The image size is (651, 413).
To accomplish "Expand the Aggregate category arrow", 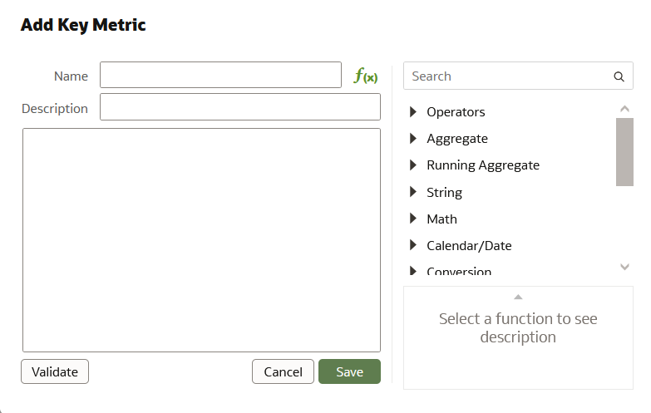I will [413, 139].
